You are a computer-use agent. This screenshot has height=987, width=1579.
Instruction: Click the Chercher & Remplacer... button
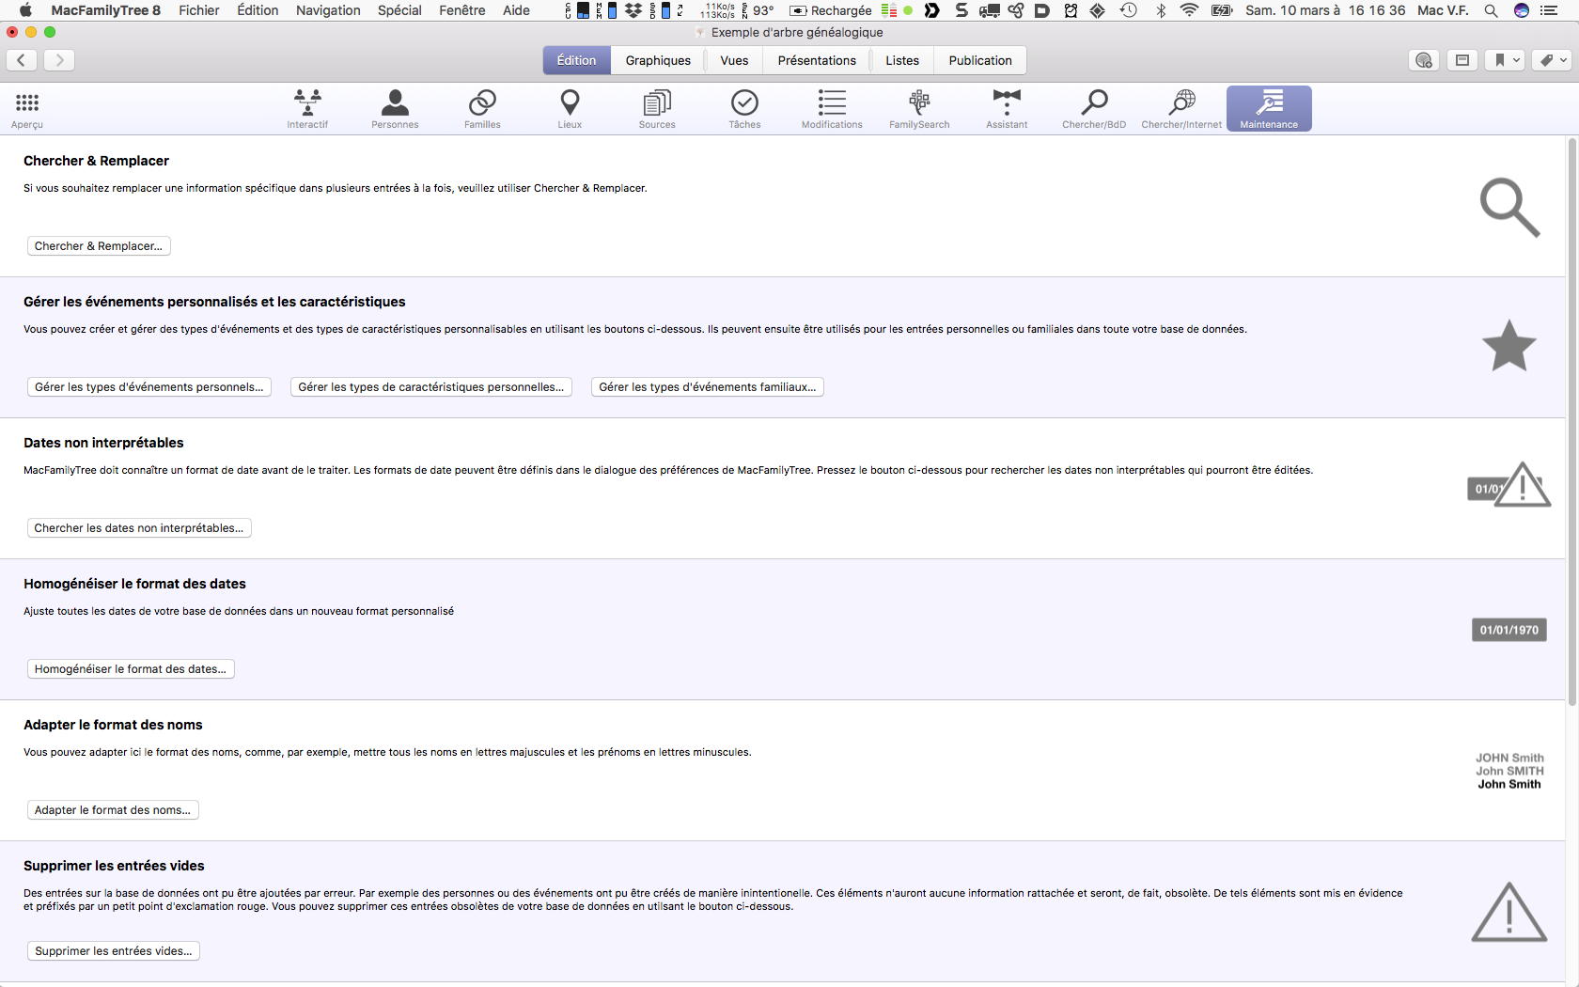(99, 246)
